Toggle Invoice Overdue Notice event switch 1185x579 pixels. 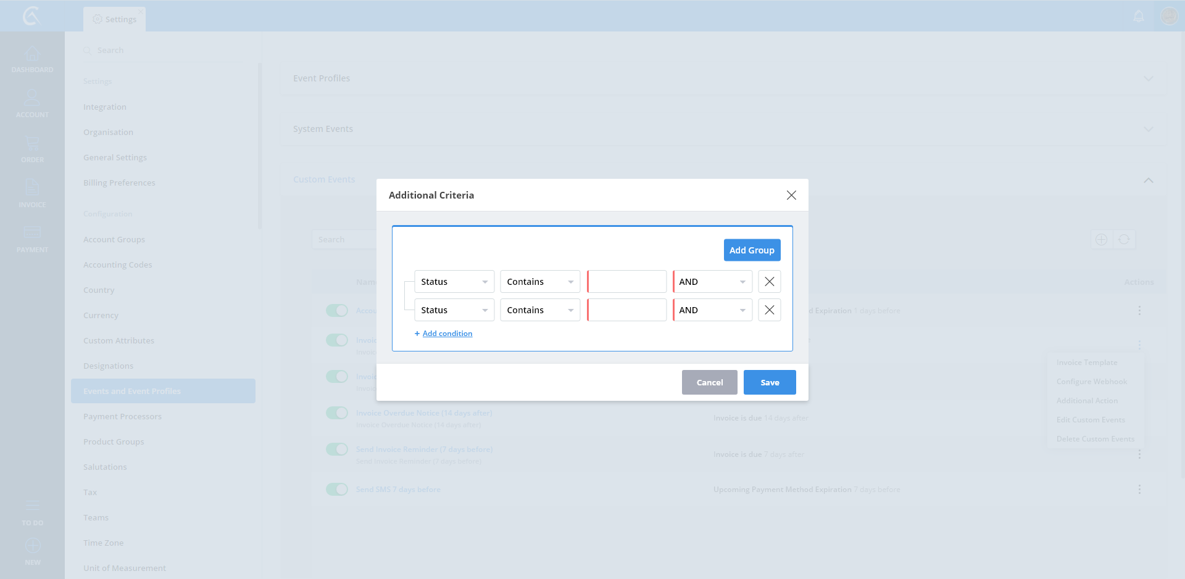[337, 413]
